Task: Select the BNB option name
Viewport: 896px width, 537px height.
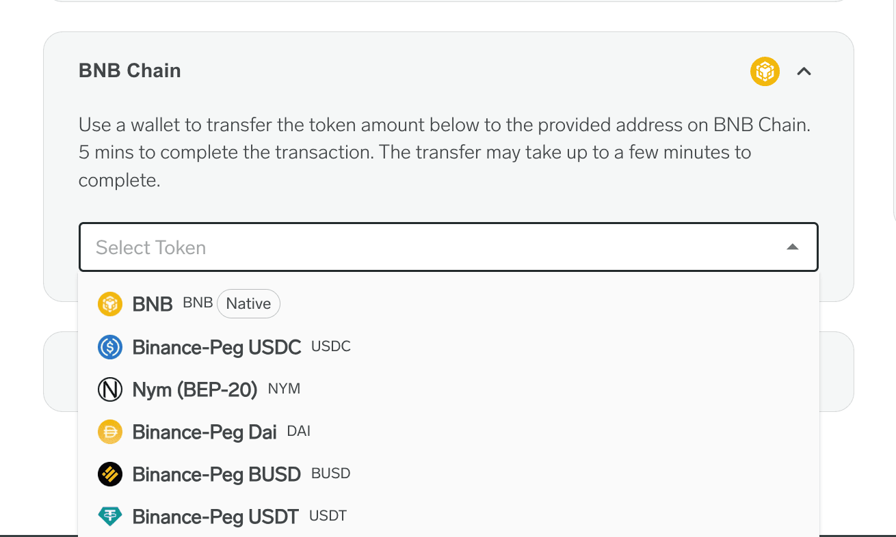Action: click(153, 304)
